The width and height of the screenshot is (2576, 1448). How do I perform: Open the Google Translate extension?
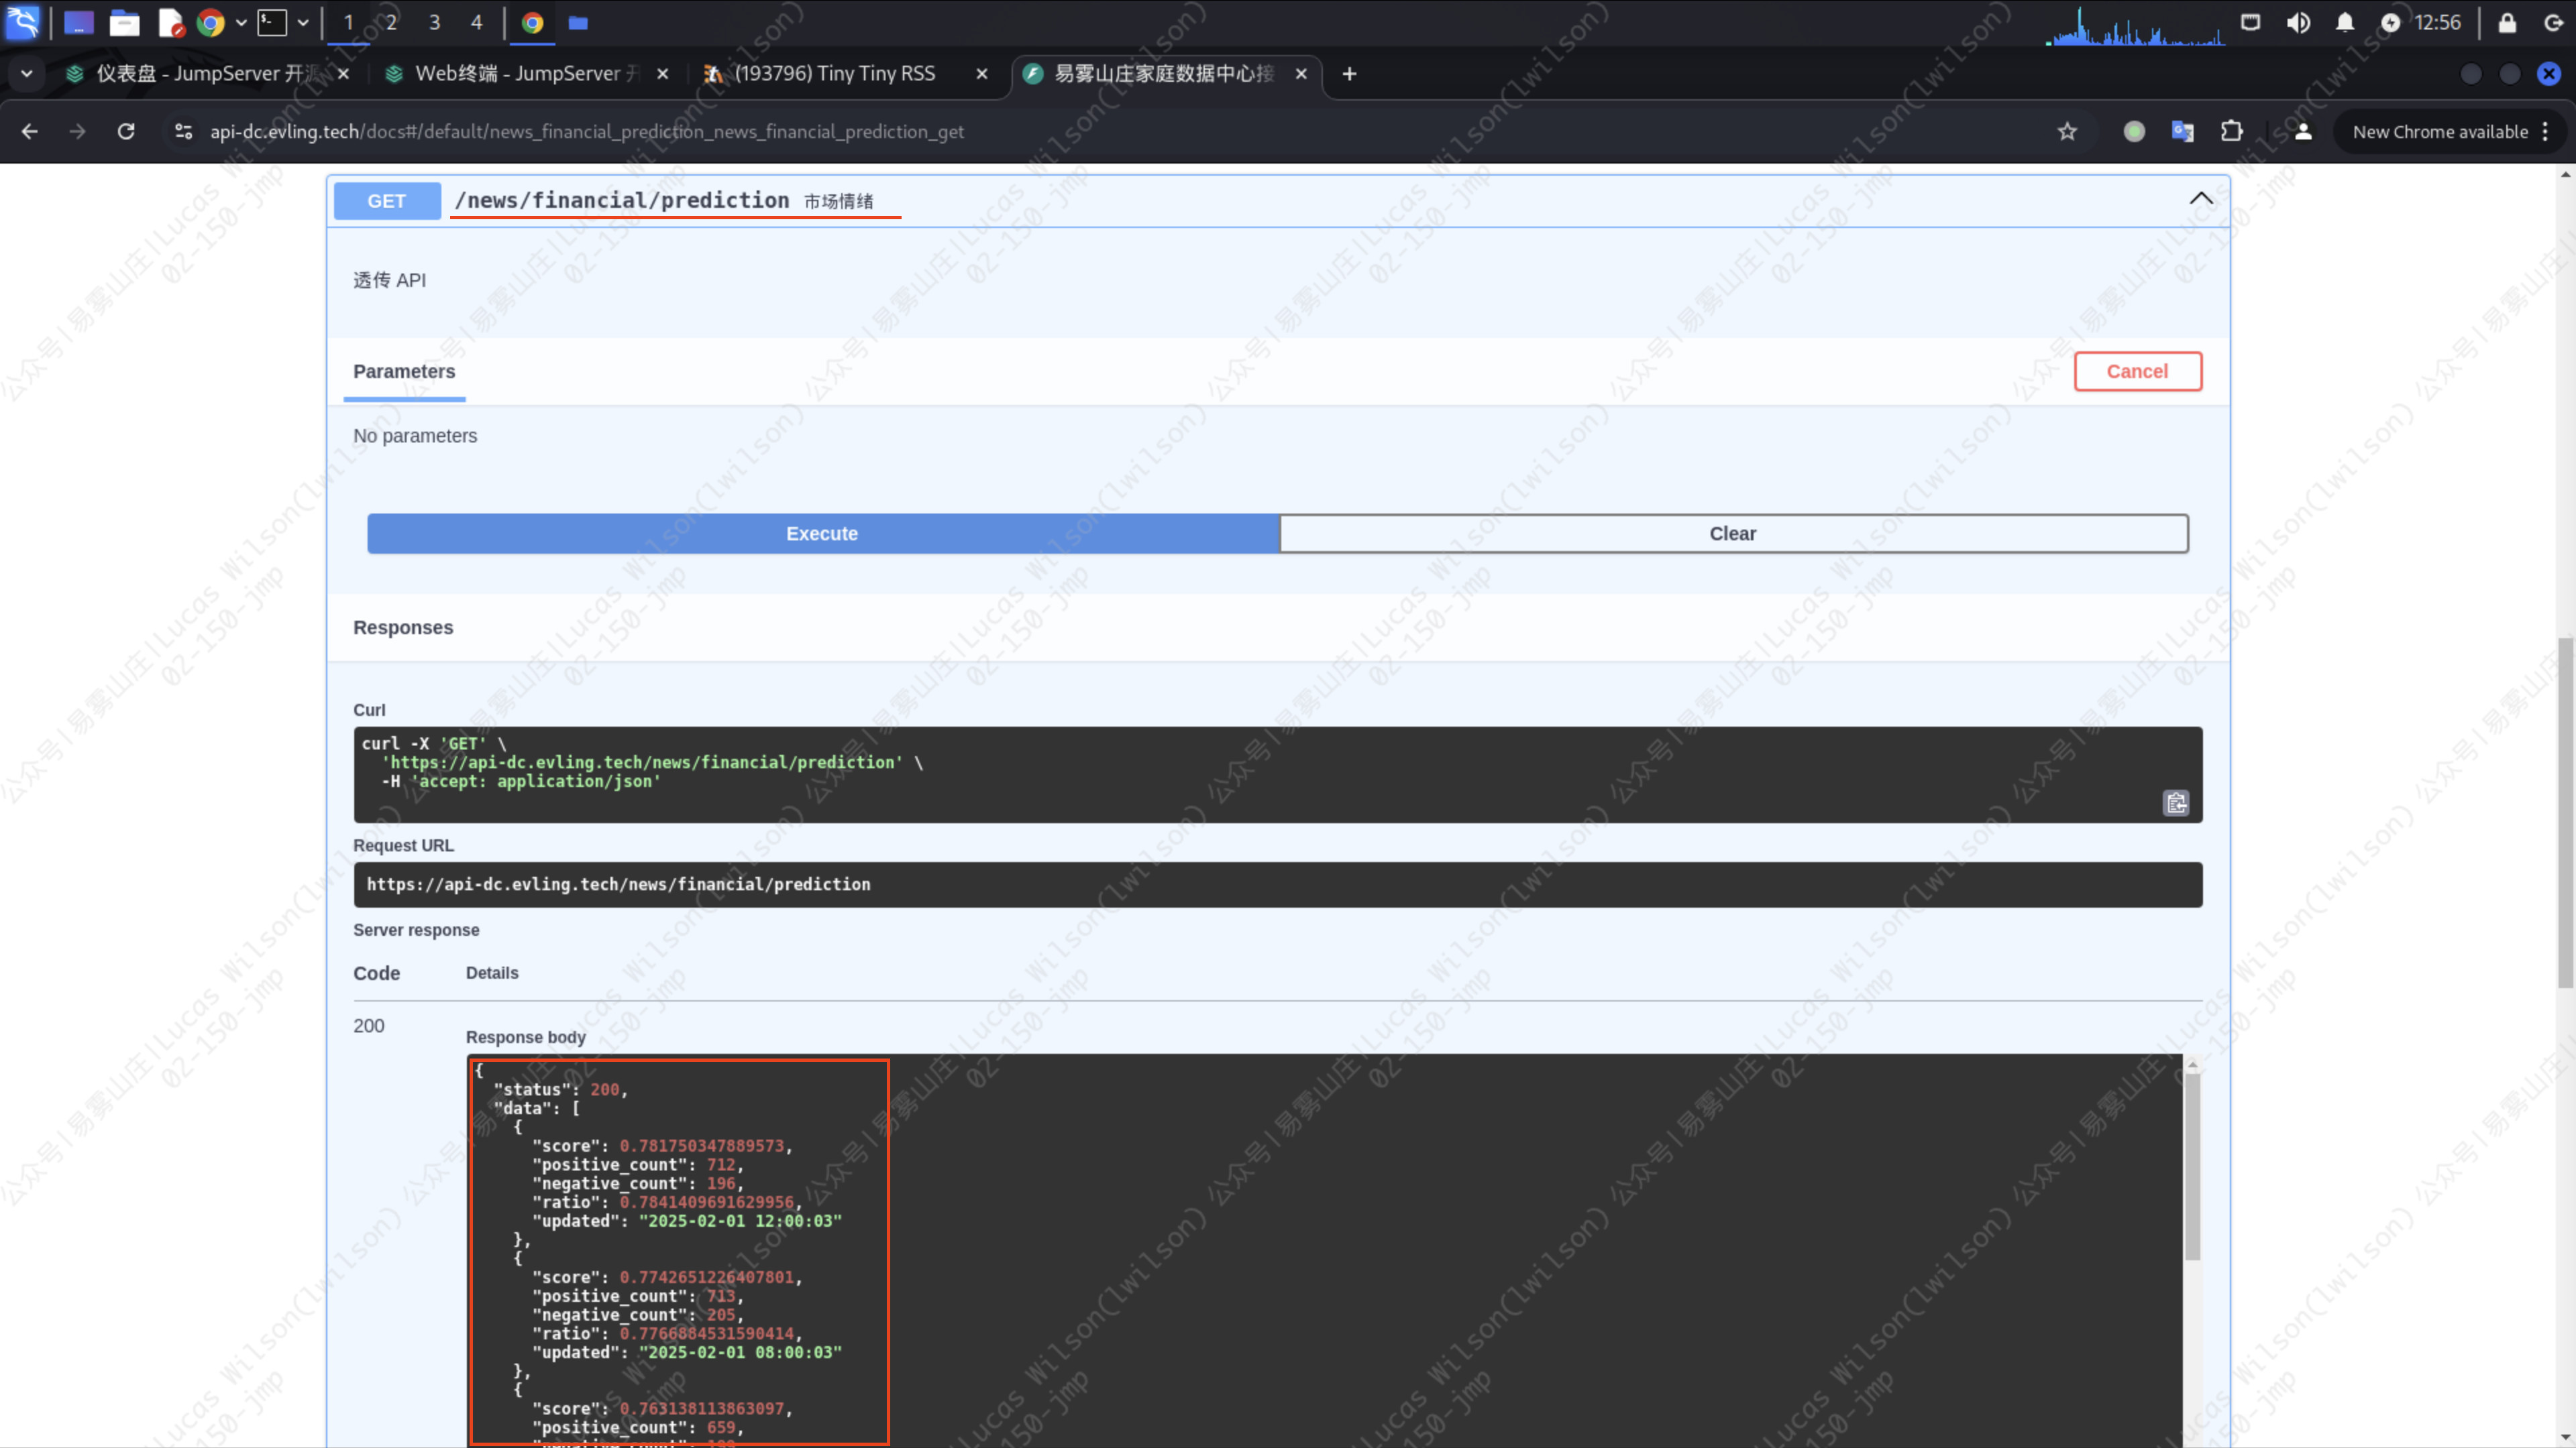point(2183,131)
